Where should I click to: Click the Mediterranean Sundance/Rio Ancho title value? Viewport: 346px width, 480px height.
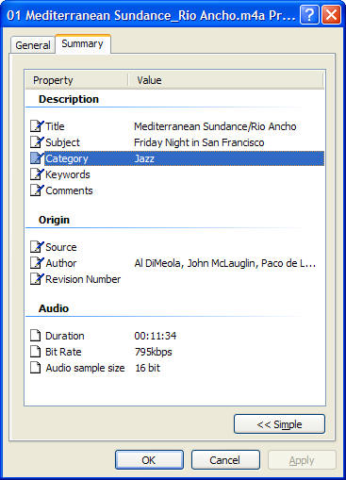coord(215,126)
